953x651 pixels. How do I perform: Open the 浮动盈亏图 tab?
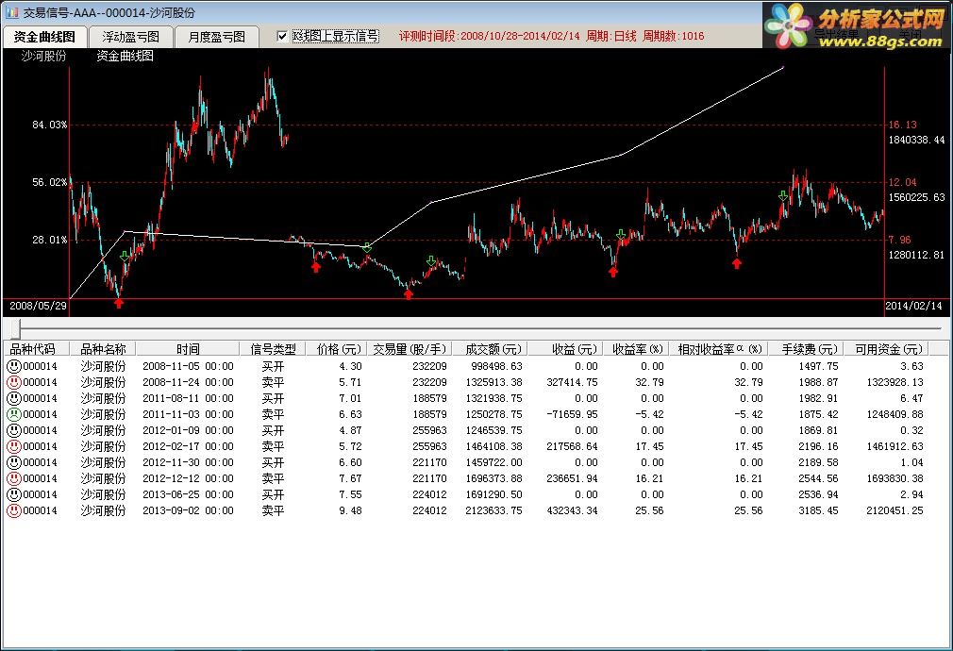click(130, 37)
